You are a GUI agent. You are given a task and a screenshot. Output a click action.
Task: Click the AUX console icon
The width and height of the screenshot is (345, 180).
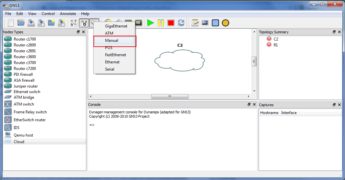[138, 23]
